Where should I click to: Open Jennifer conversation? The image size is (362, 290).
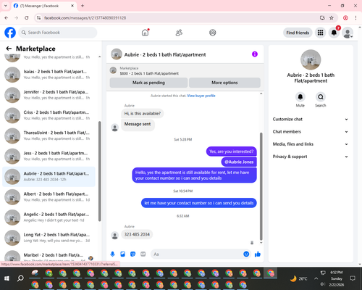click(49, 95)
